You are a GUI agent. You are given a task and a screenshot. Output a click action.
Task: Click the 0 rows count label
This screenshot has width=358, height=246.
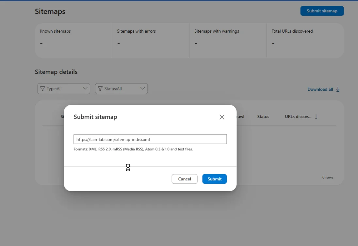tap(328, 177)
